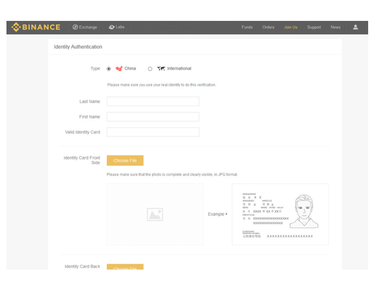
Task: Click the user account profile icon
Action: (x=355, y=27)
